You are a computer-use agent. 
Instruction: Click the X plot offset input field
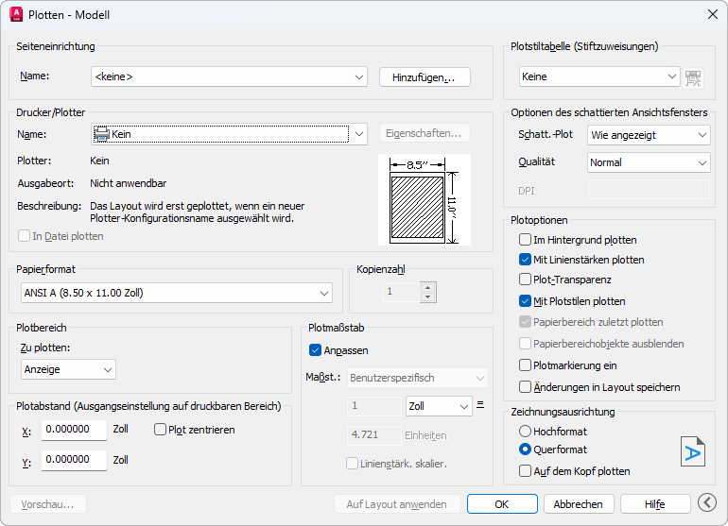pyautogui.click(x=74, y=430)
